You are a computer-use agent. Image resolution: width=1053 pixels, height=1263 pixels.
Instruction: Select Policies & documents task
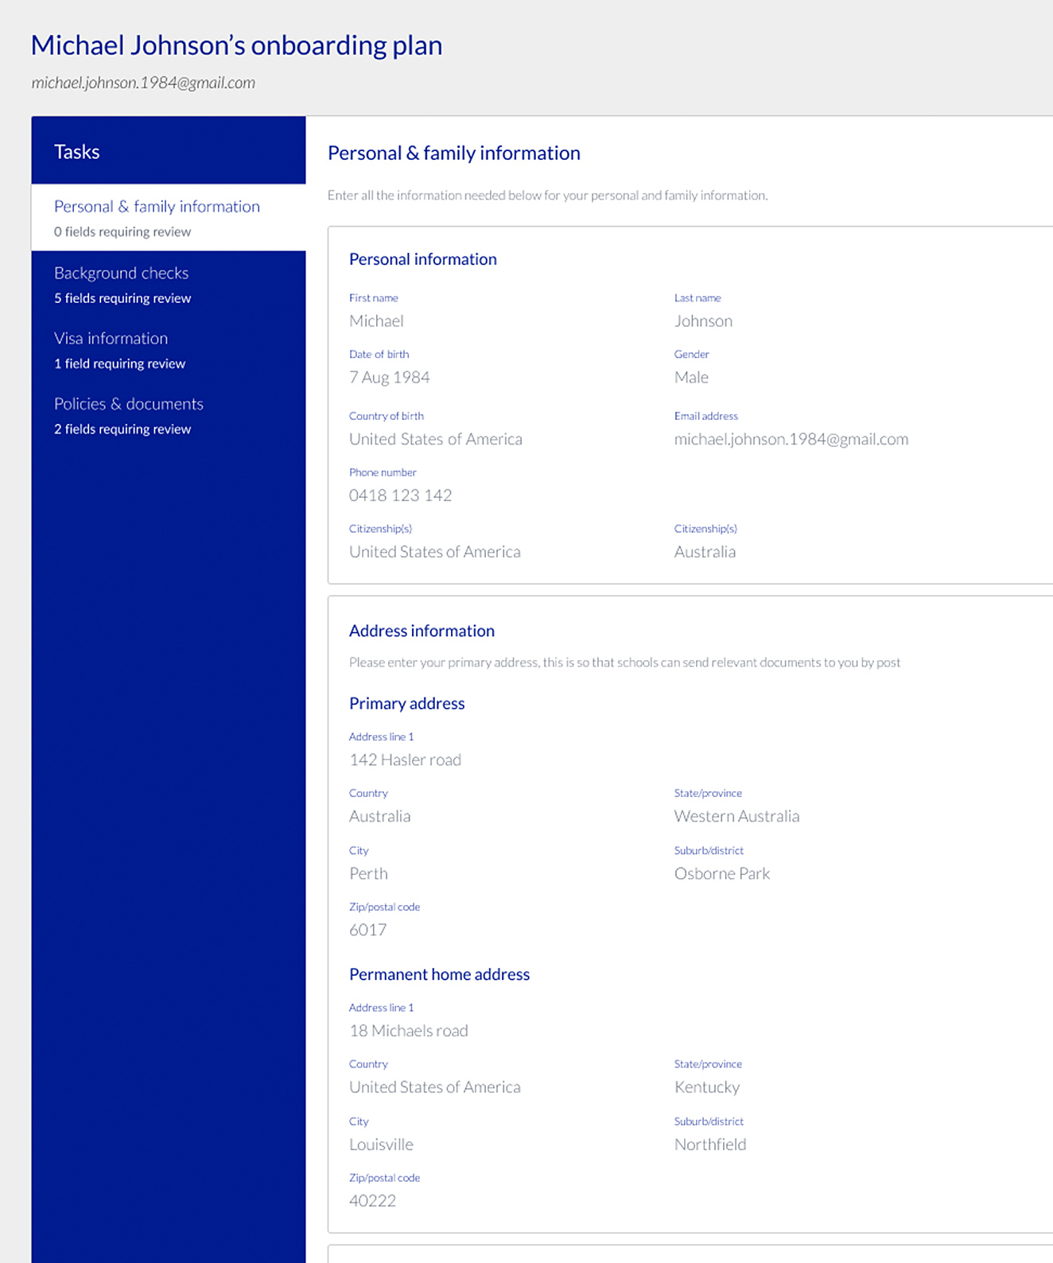(x=128, y=404)
